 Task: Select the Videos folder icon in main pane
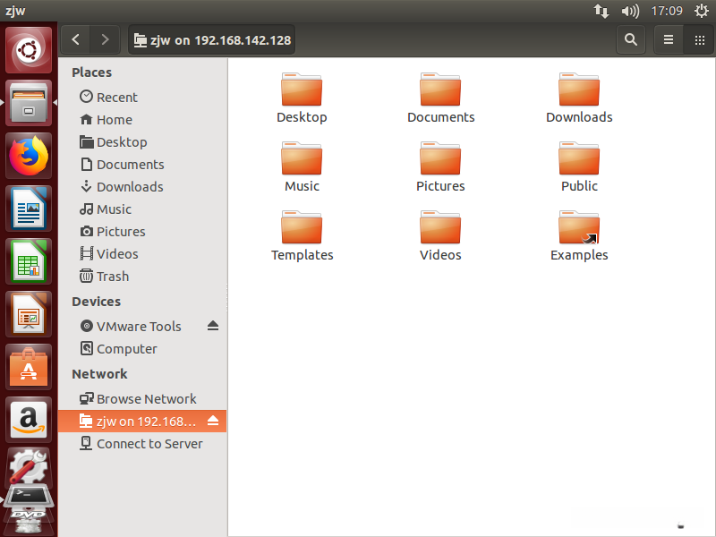point(440,227)
